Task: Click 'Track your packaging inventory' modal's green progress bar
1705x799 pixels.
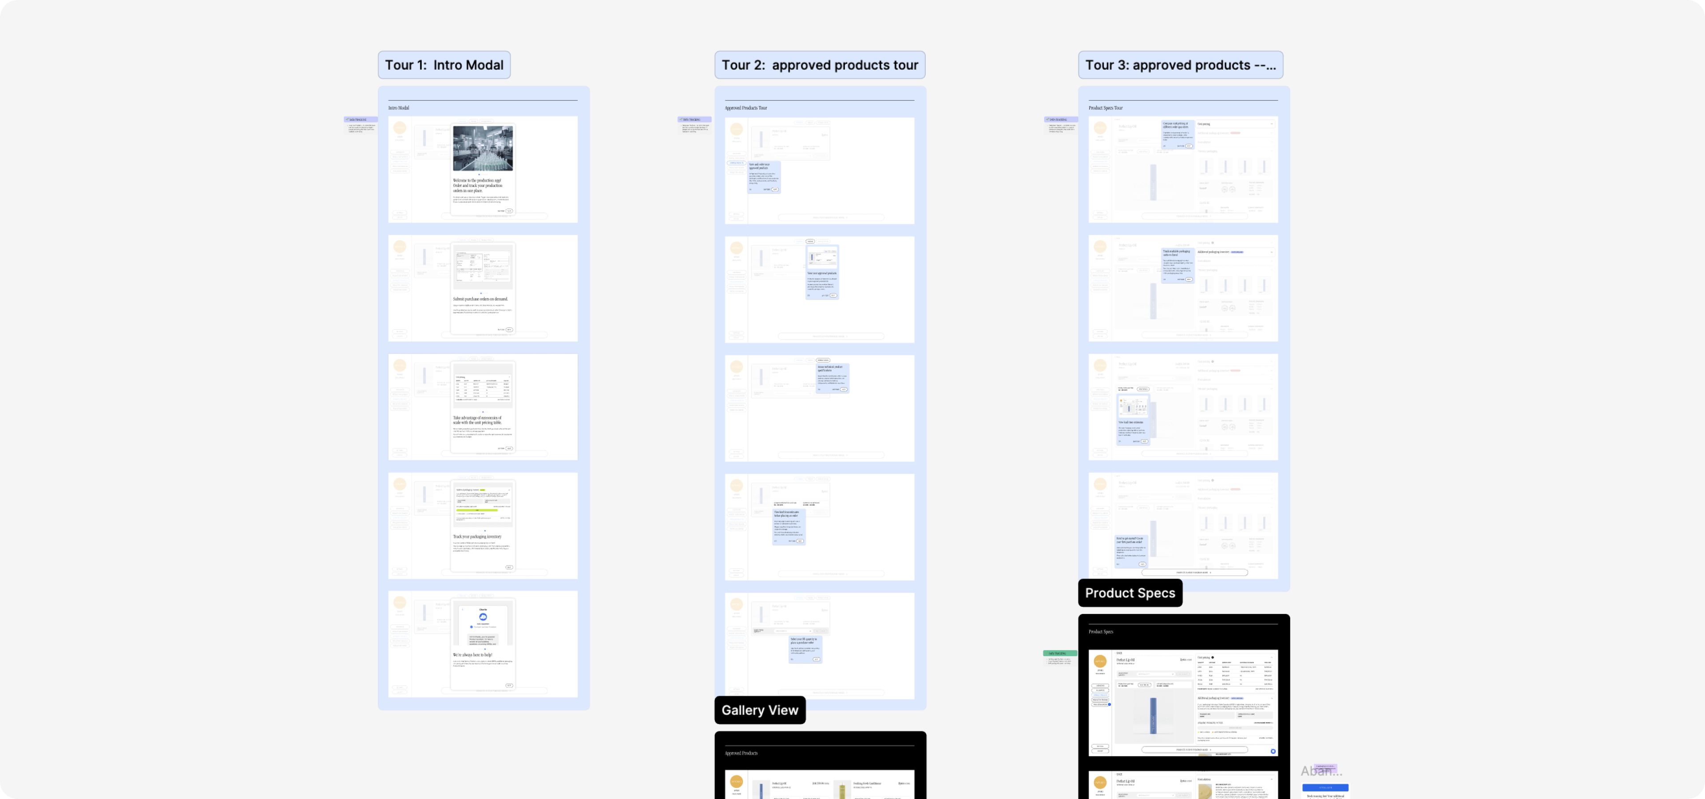Action: pyautogui.click(x=476, y=510)
